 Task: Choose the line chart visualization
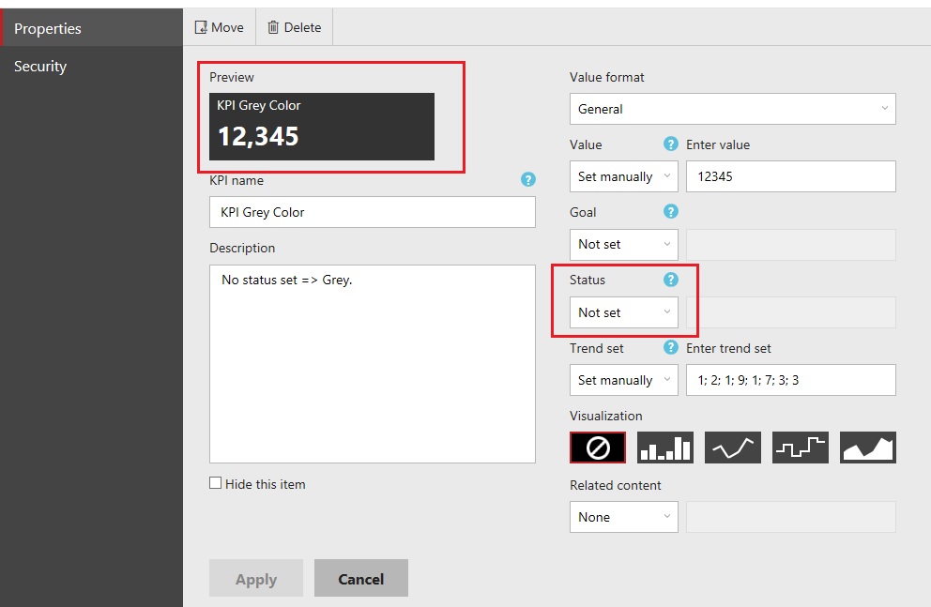point(733,448)
